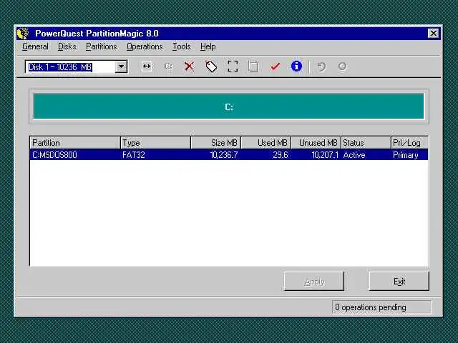Open the Operations menu
This screenshot has width=458, height=343.
pos(145,46)
